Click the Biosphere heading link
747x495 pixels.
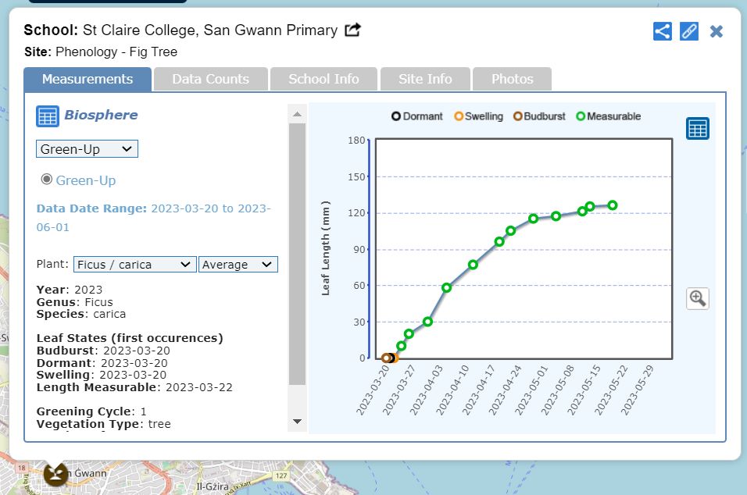point(101,115)
